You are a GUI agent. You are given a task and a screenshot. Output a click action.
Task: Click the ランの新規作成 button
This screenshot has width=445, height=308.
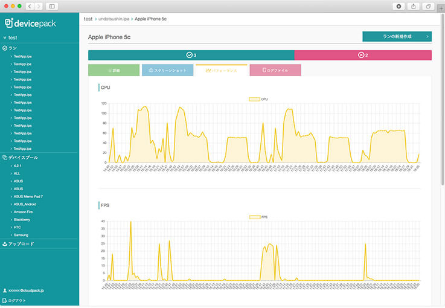[x=397, y=37]
